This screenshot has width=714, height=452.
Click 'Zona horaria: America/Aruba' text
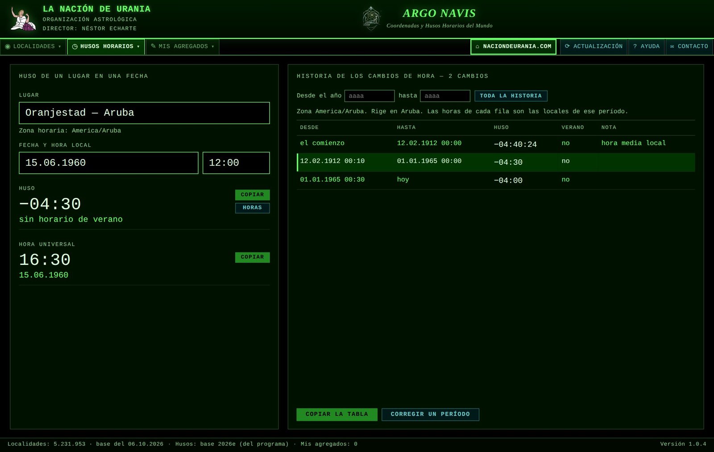click(x=70, y=131)
